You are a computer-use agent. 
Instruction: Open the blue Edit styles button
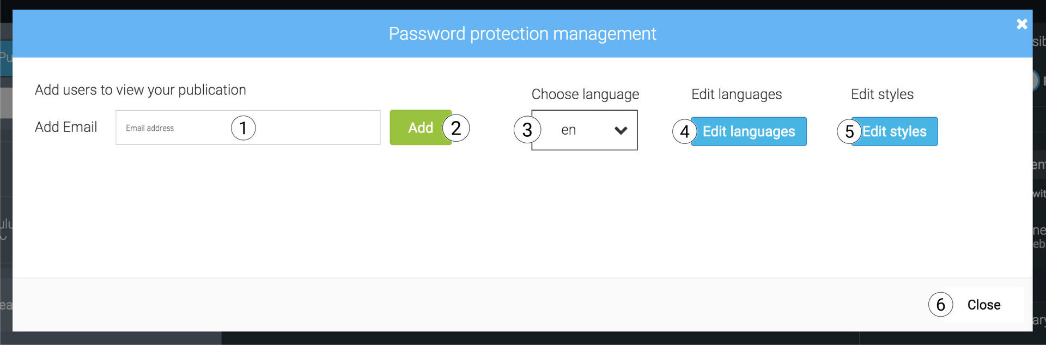pos(895,131)
